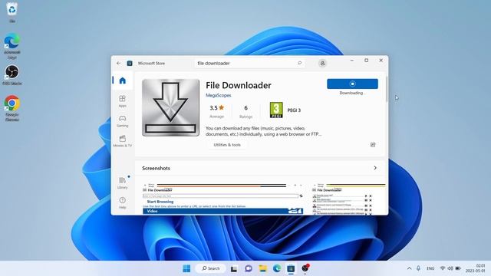Open the taskbar clock and date
This screenshot has width=491, height=276.
point(476,268)
